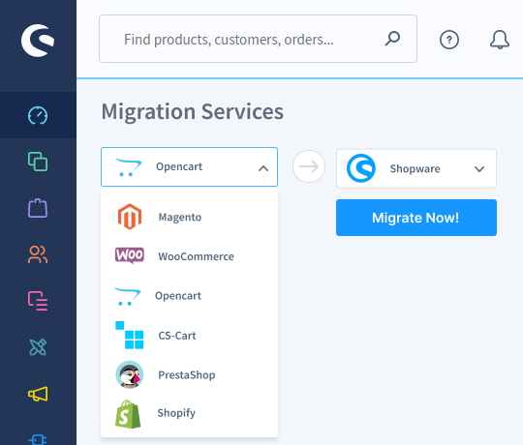Open the Marketing megaphone sidebar icon
Viewport: 523px width, 445px height.
pyautogui.click(x=38, y=394)
